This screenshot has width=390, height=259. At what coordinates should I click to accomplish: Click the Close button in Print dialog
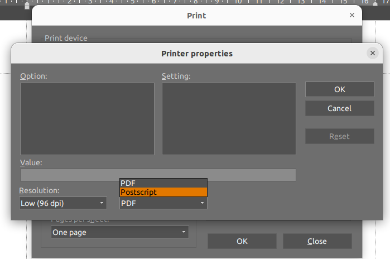317,241
